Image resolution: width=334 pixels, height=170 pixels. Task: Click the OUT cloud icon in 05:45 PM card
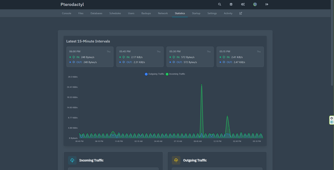124,62
